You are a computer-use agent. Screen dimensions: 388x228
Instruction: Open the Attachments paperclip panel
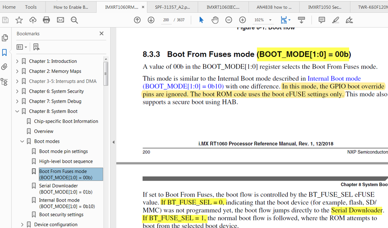coord(4,67)
